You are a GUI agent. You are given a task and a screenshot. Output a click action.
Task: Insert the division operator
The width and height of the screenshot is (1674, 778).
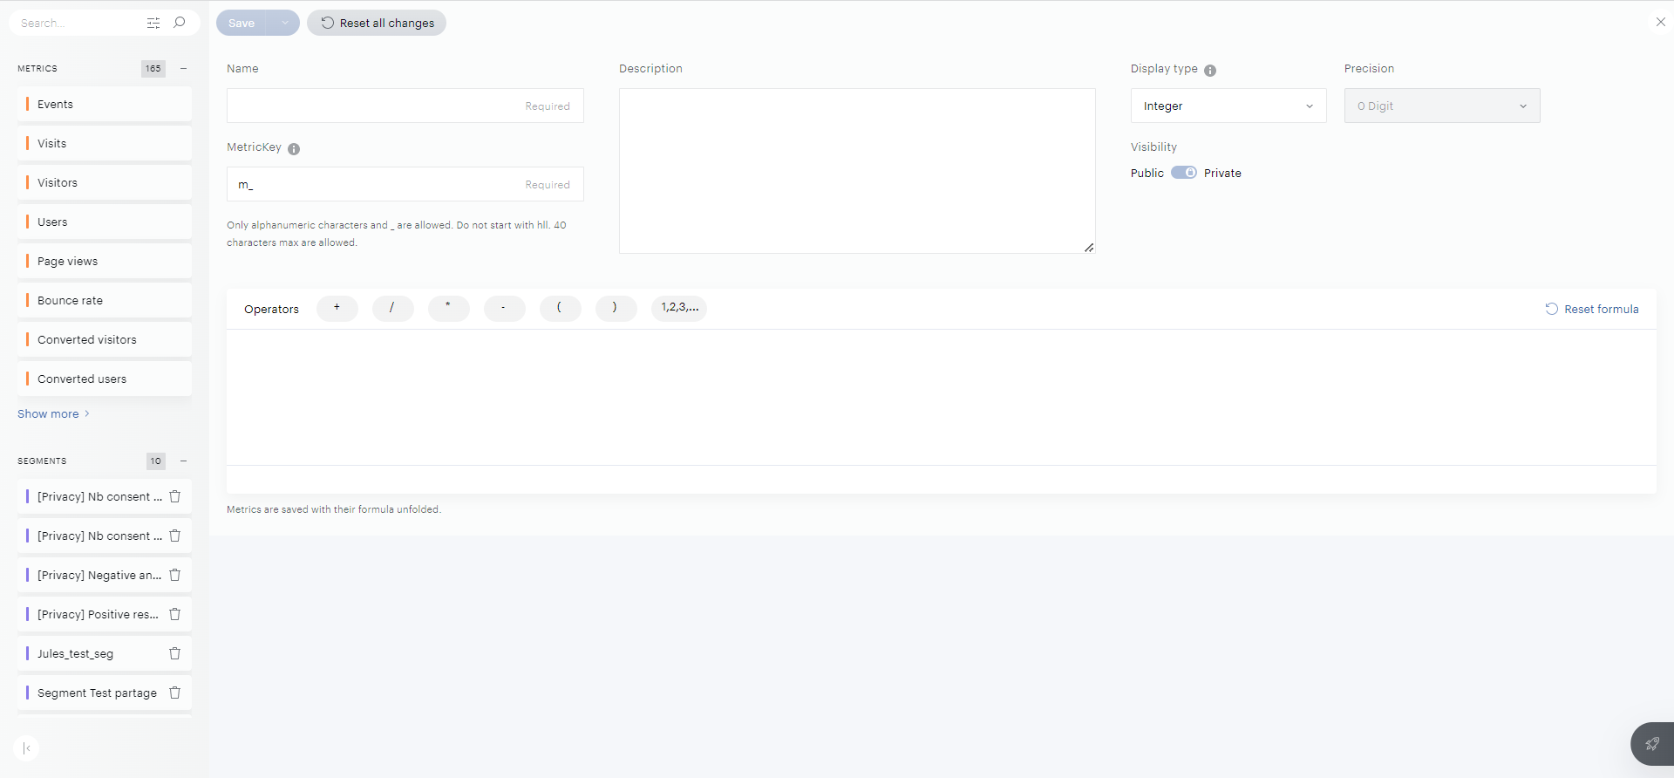click(392, 308)
